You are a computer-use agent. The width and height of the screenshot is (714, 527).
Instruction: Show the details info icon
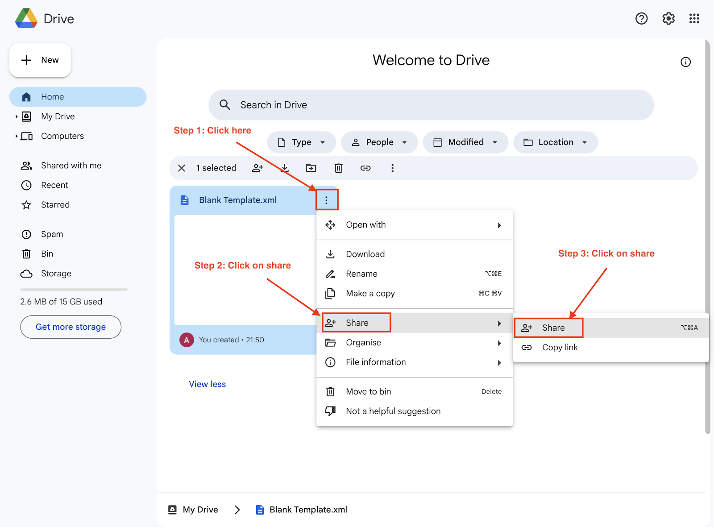(x=685, y=62)
